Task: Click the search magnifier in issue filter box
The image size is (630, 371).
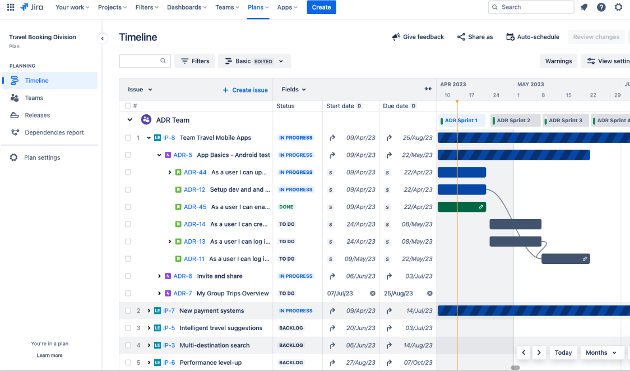Action: (x=163, y=61)
